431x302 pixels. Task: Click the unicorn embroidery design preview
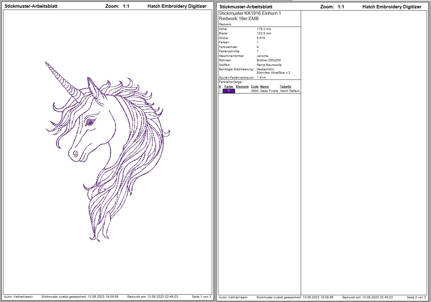tap(108, 152)
